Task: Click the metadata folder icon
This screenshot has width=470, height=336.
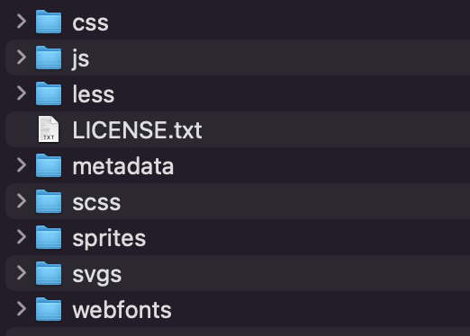Action: point(49,165)
